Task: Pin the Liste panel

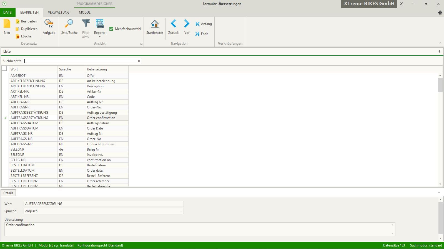Action: pyautogui.click(x=439, y=52)
